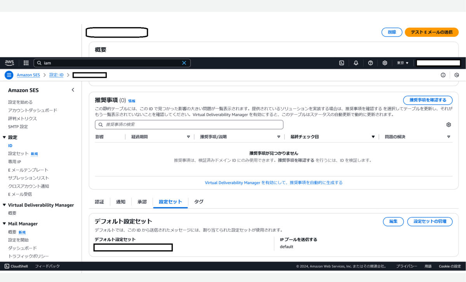
Task: Click the 削除 button
Action: click(x=392, y=32)
